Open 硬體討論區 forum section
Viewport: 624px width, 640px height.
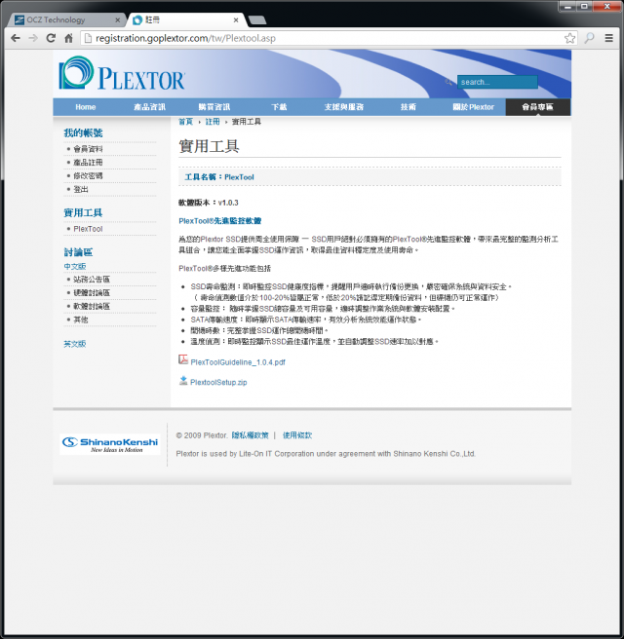(x=92, y=293)
